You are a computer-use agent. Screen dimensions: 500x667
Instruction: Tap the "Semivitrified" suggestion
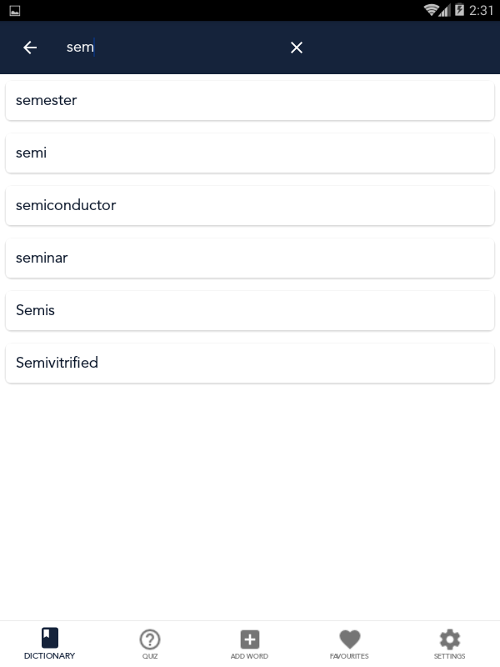(x=250, y=364)
